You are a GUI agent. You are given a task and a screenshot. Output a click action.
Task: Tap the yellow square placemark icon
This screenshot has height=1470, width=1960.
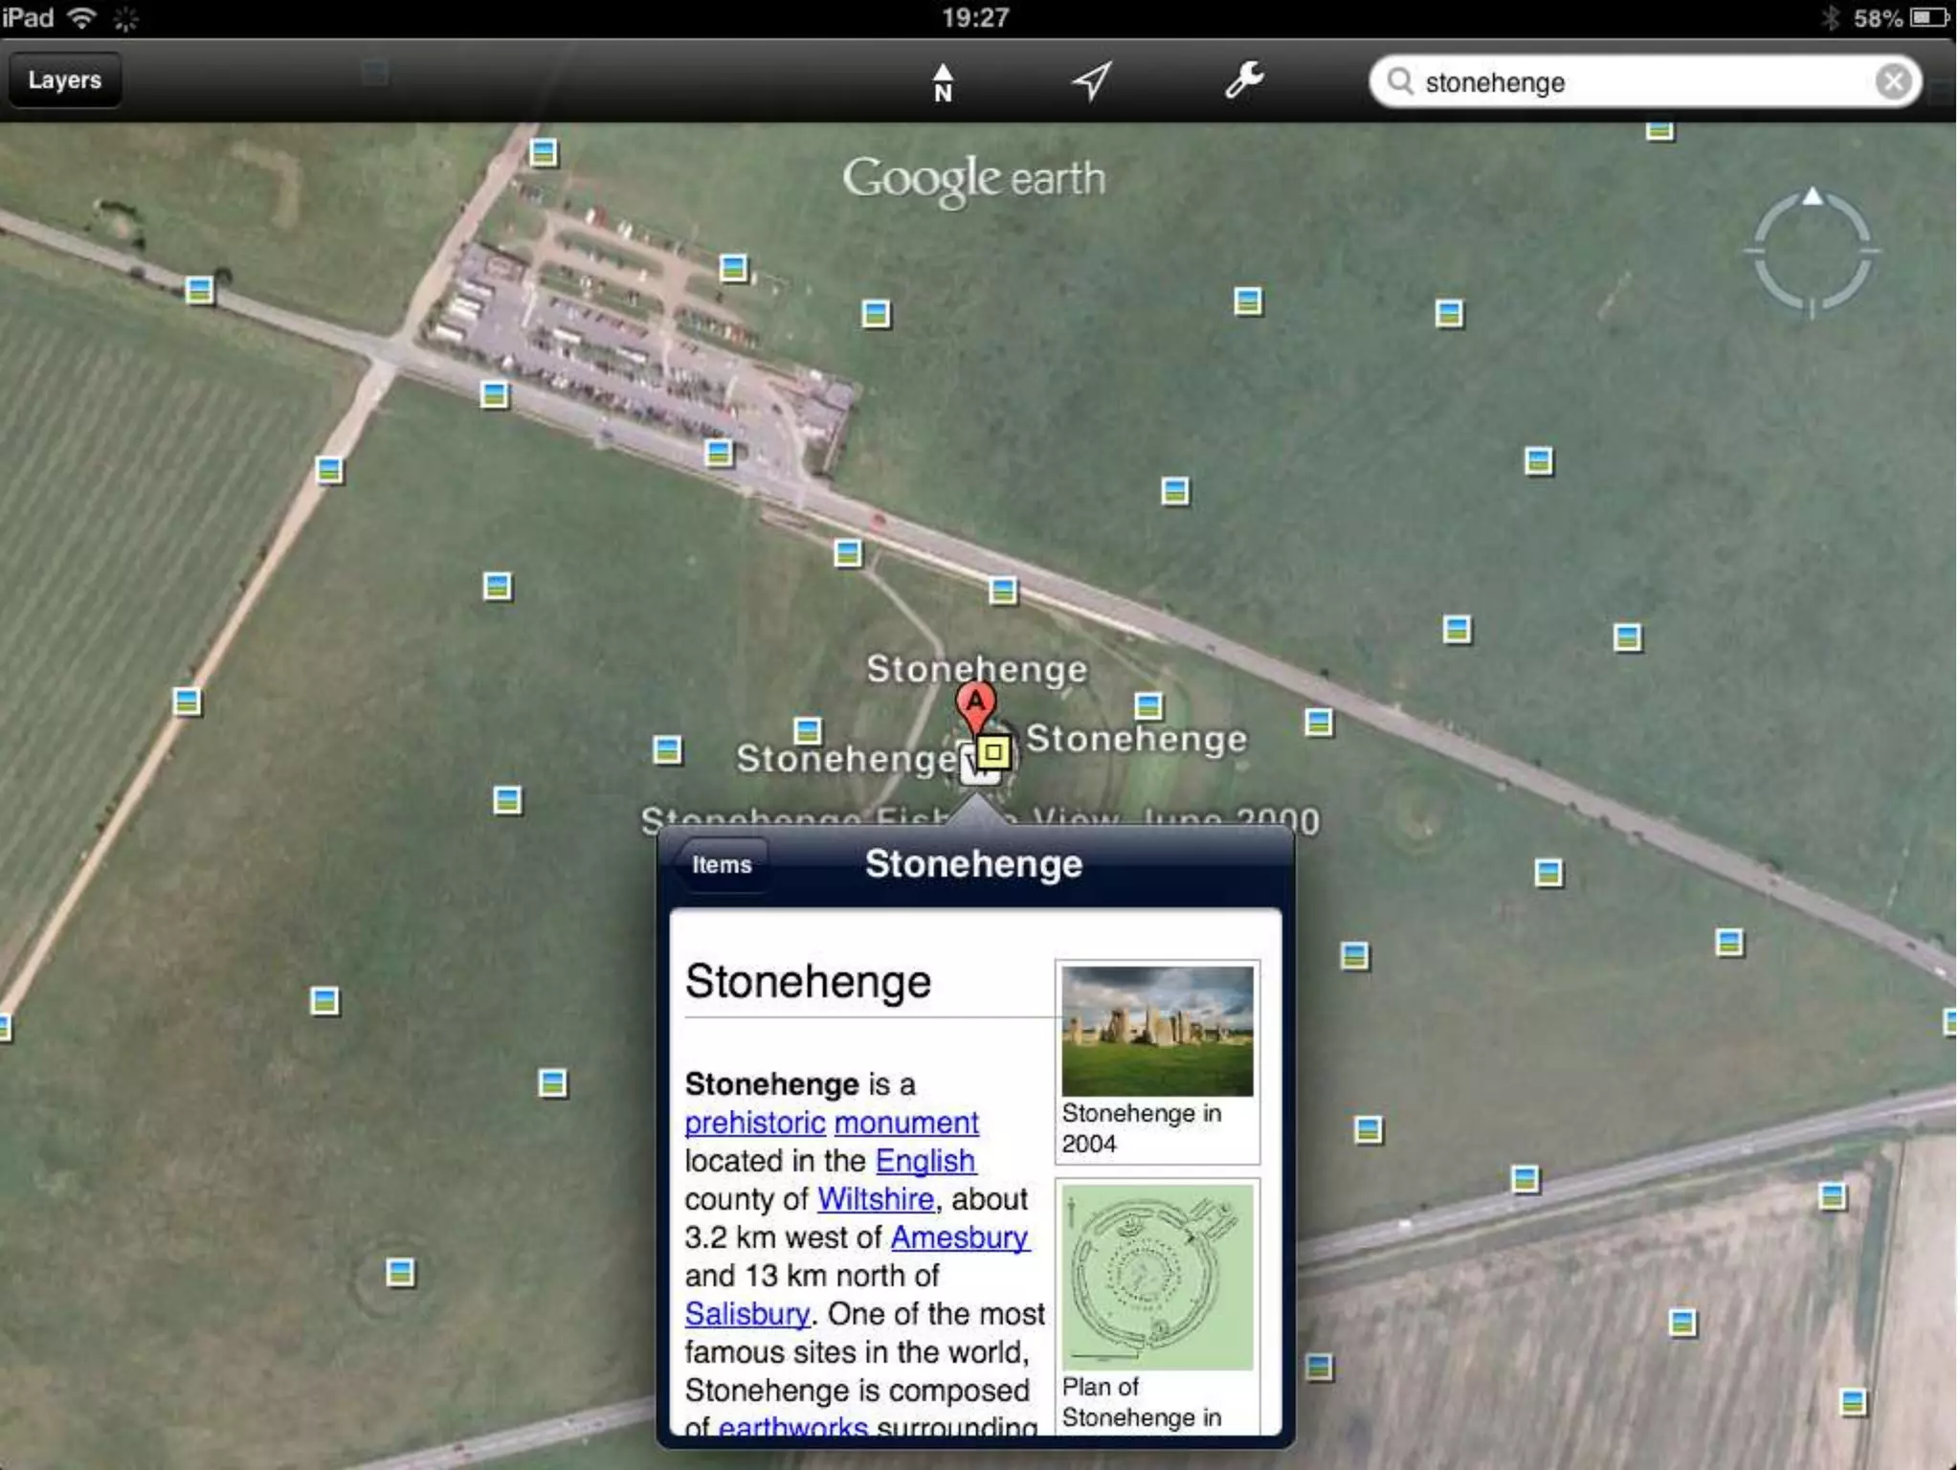(993, 752)
